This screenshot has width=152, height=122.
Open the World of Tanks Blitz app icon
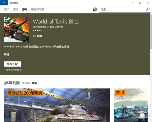[x=16, y=29]
